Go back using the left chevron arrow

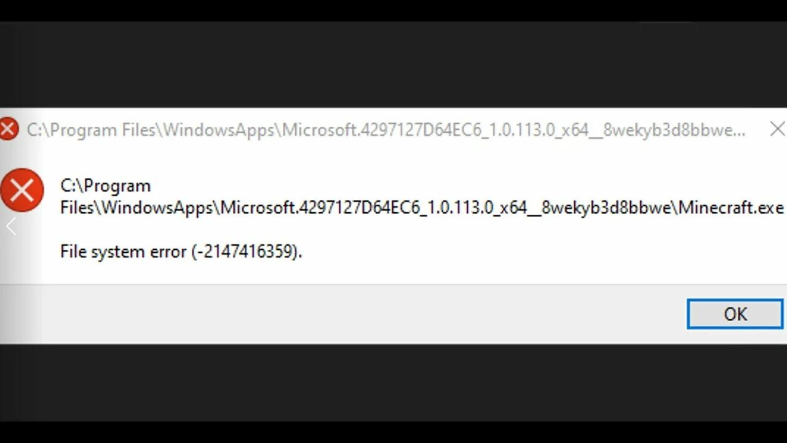tap(10, 226)
